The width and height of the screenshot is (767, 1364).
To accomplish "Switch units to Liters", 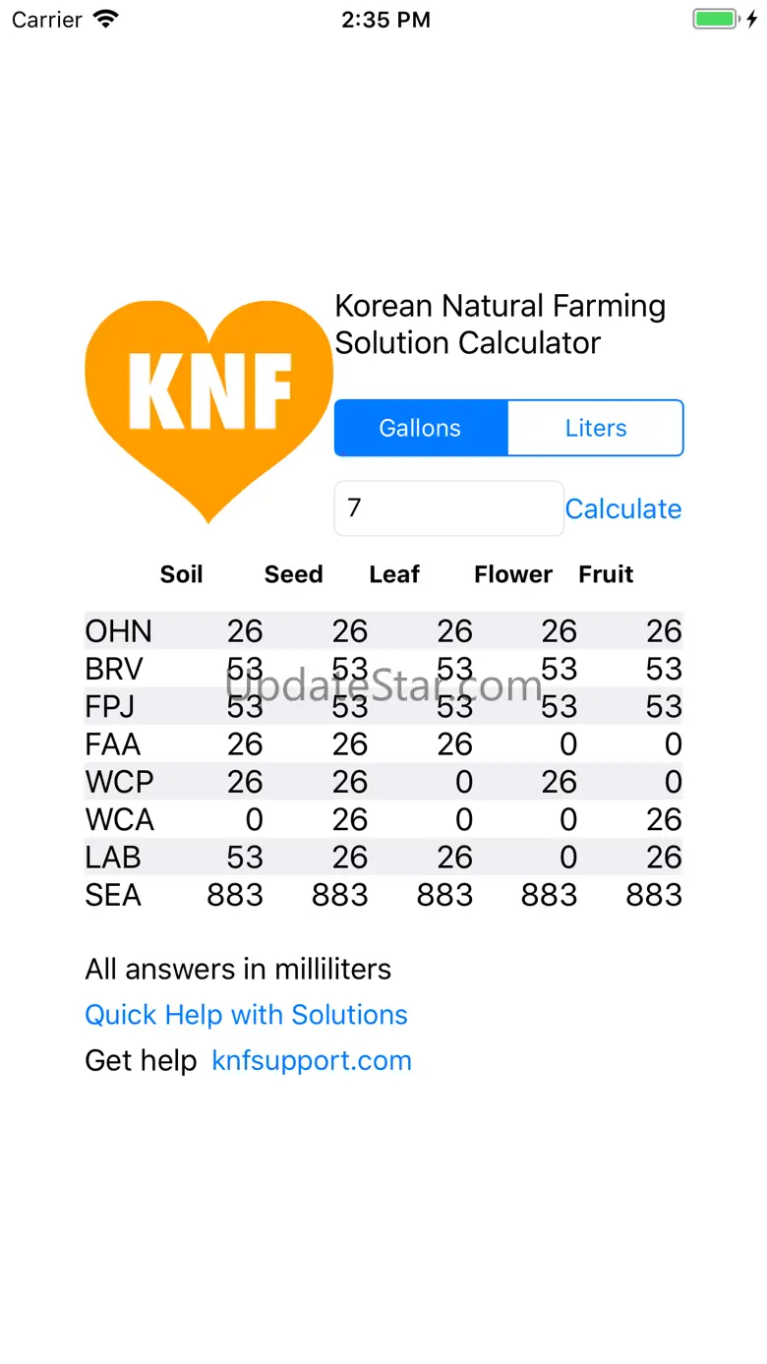I will pos(595,428).
